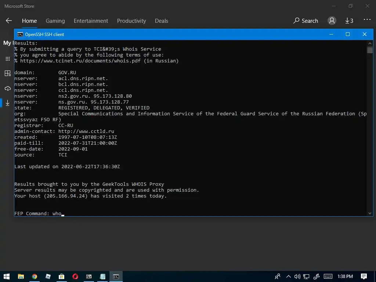
Task: Launch Google Chrome from the taskbar
Action: [35, 276]
